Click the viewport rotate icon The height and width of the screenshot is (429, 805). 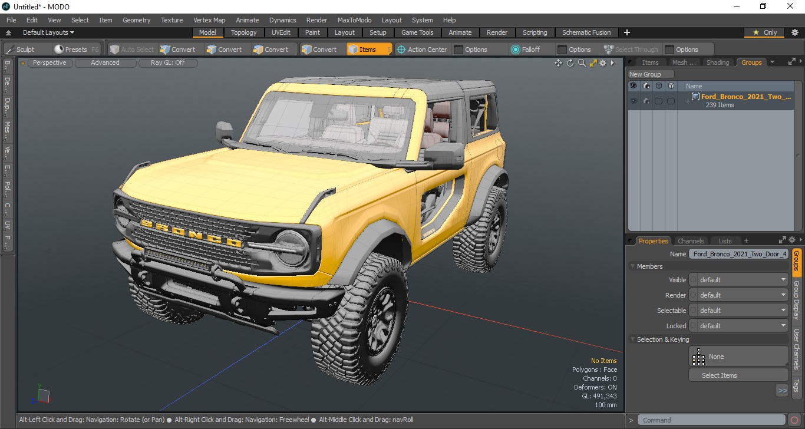[x=570, y=63]
